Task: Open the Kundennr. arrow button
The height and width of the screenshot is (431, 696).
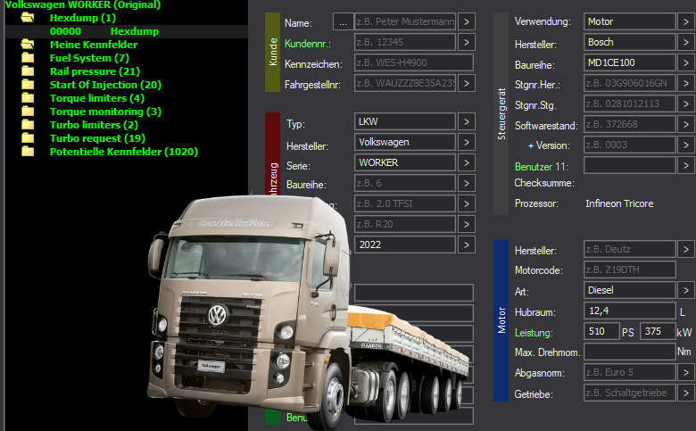Action: pos(467,42)
